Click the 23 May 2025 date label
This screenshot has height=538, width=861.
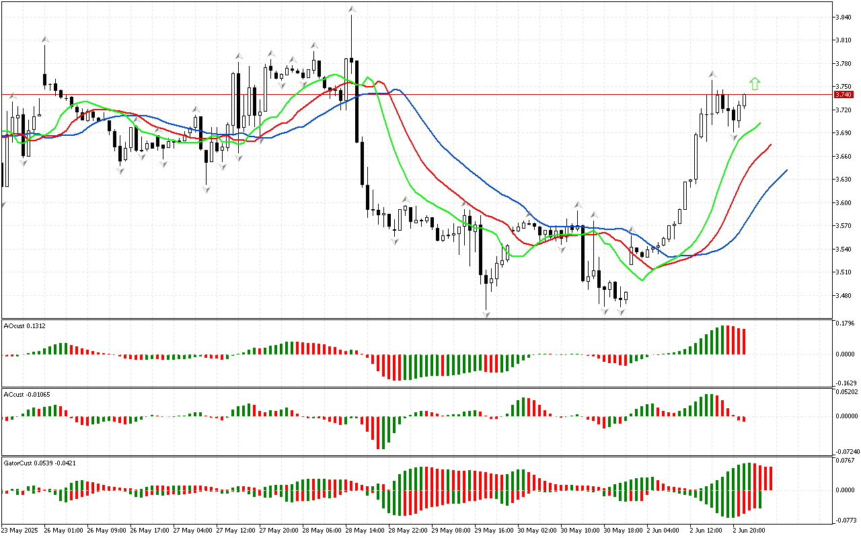[20, 530]
